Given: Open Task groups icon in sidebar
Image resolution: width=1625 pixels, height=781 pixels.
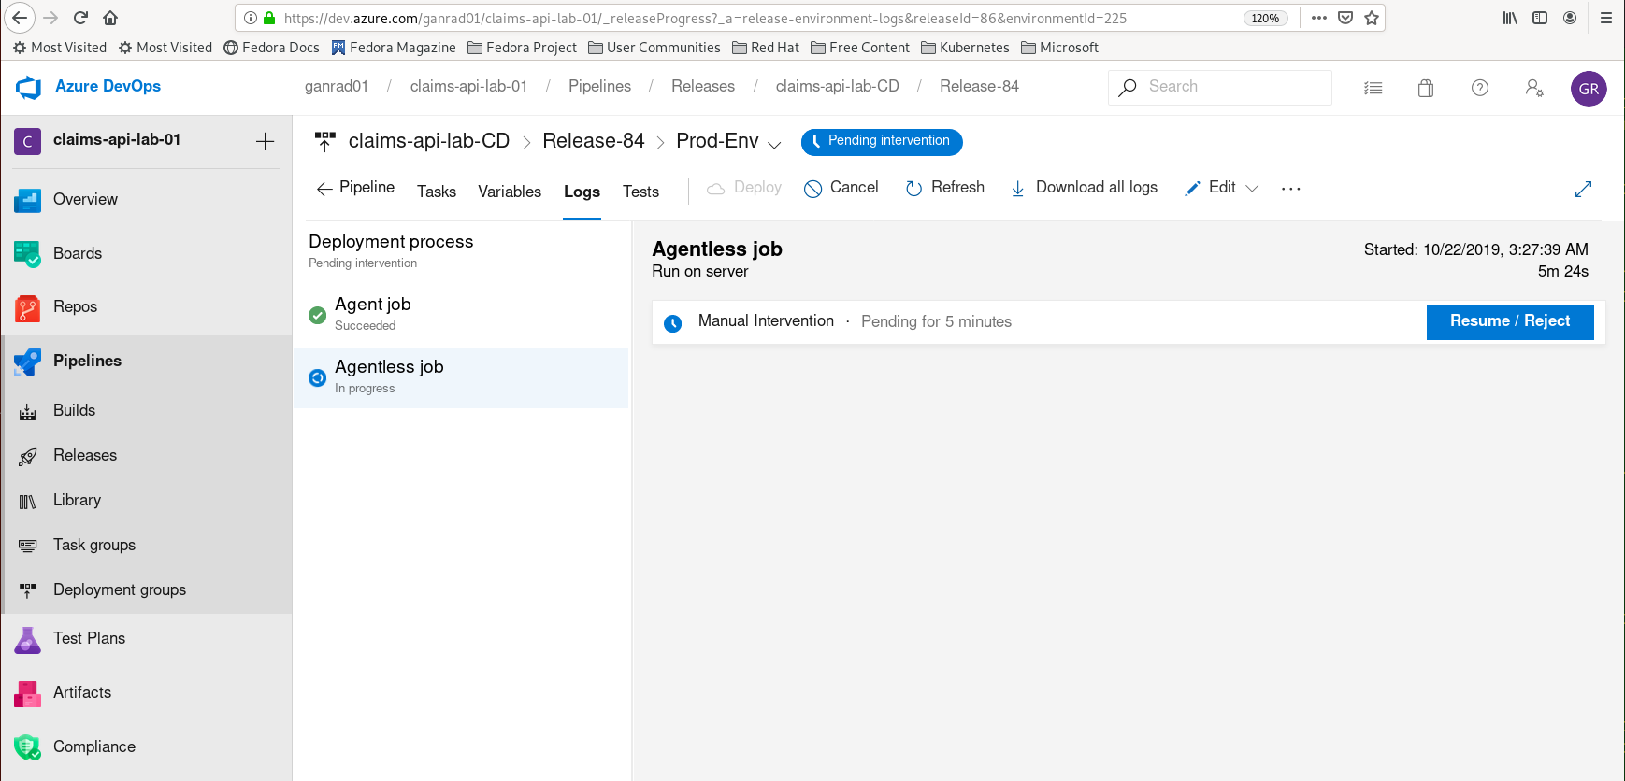Looking at the screenshot, I should 27,546.
